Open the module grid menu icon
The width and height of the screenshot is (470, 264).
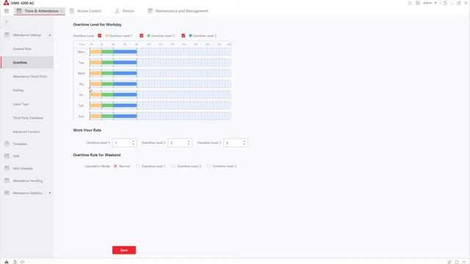click(7, 11)
